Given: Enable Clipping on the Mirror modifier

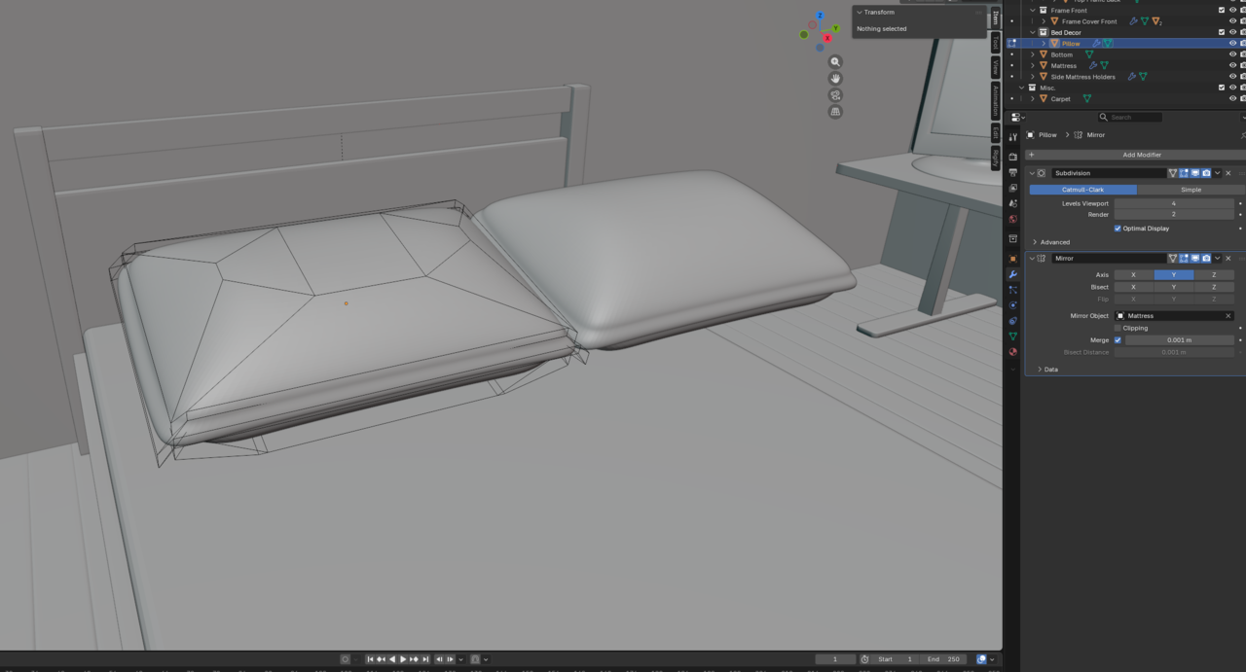Looking at the screenshot, I should (1118, 328).
